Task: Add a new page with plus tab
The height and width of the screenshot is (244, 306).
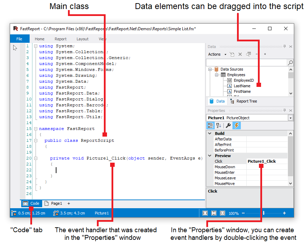Action: click(x=69, y=204)
